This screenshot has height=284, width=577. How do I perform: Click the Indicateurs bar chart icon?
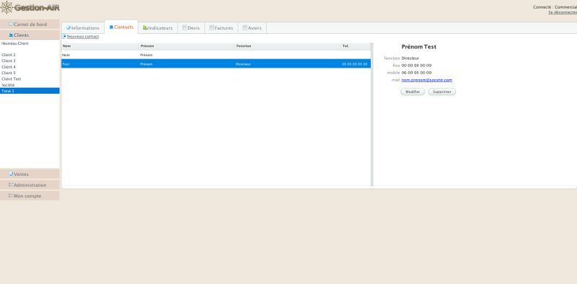click(146, 27)
